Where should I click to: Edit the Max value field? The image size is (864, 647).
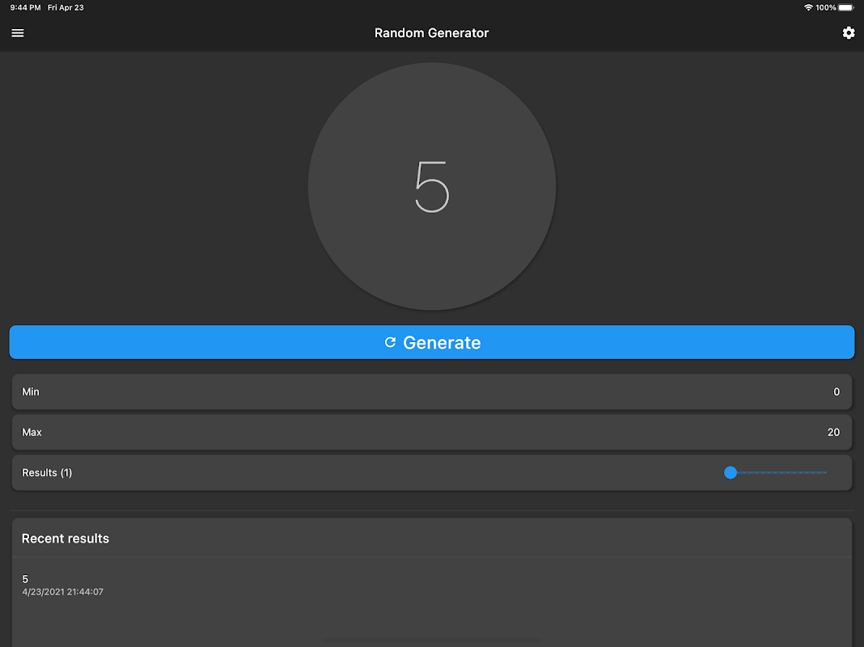(x=432, y=432)
